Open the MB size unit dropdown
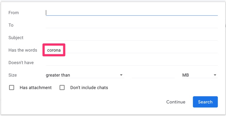Screen dimensions: 226x116 pos(200,75)
